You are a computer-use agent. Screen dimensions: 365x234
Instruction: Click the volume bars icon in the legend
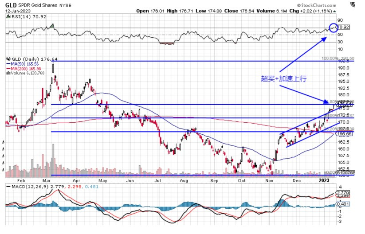click(x=8, y=73)
